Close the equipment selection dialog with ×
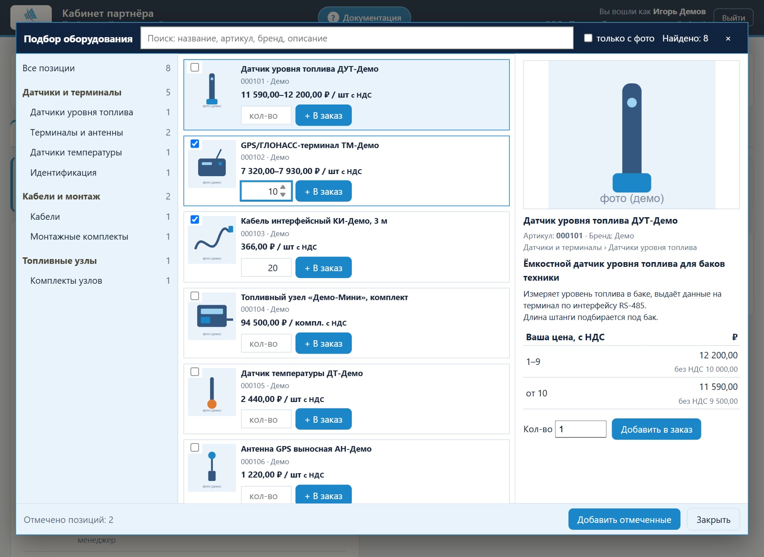This screenshot has width=764, height=557. click(728, 38)
